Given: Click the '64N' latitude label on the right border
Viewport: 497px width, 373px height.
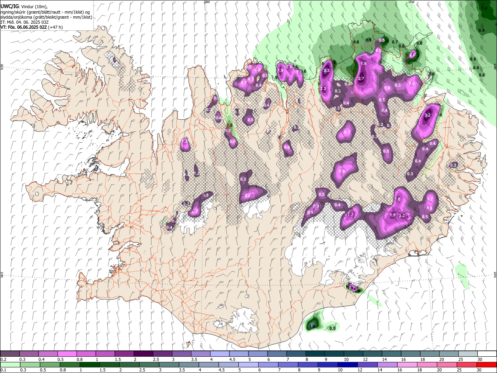Looking at the screenshot, I should [x=495, y=274].
